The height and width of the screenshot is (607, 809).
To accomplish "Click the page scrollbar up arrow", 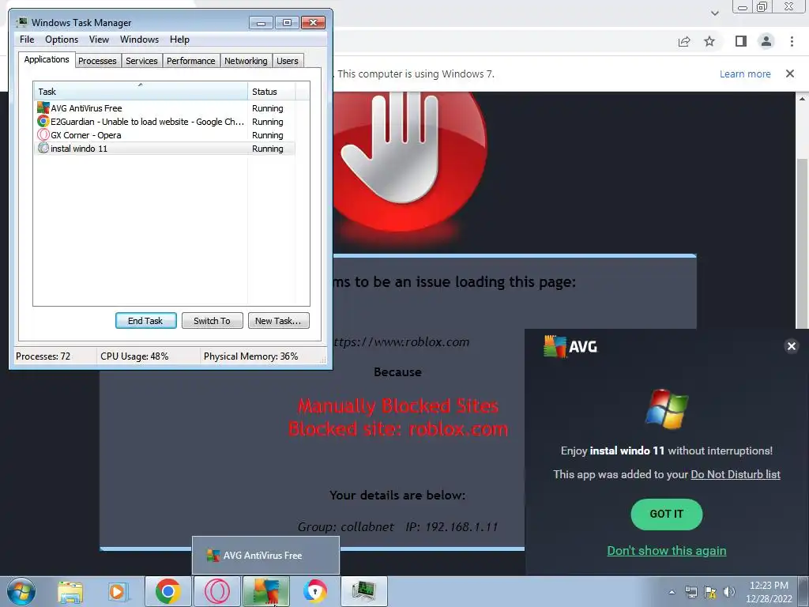I will pos(801,98).
